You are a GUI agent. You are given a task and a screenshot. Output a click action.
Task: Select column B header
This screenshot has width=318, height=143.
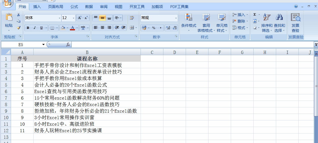pyautogui.click(x=87, y=52)
